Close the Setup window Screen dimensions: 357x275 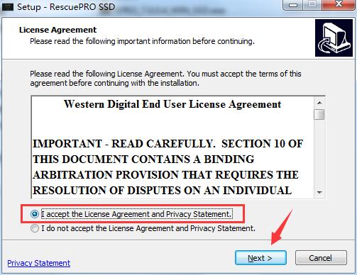pos(339,4)
